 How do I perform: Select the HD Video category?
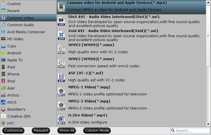coord(28,39)
